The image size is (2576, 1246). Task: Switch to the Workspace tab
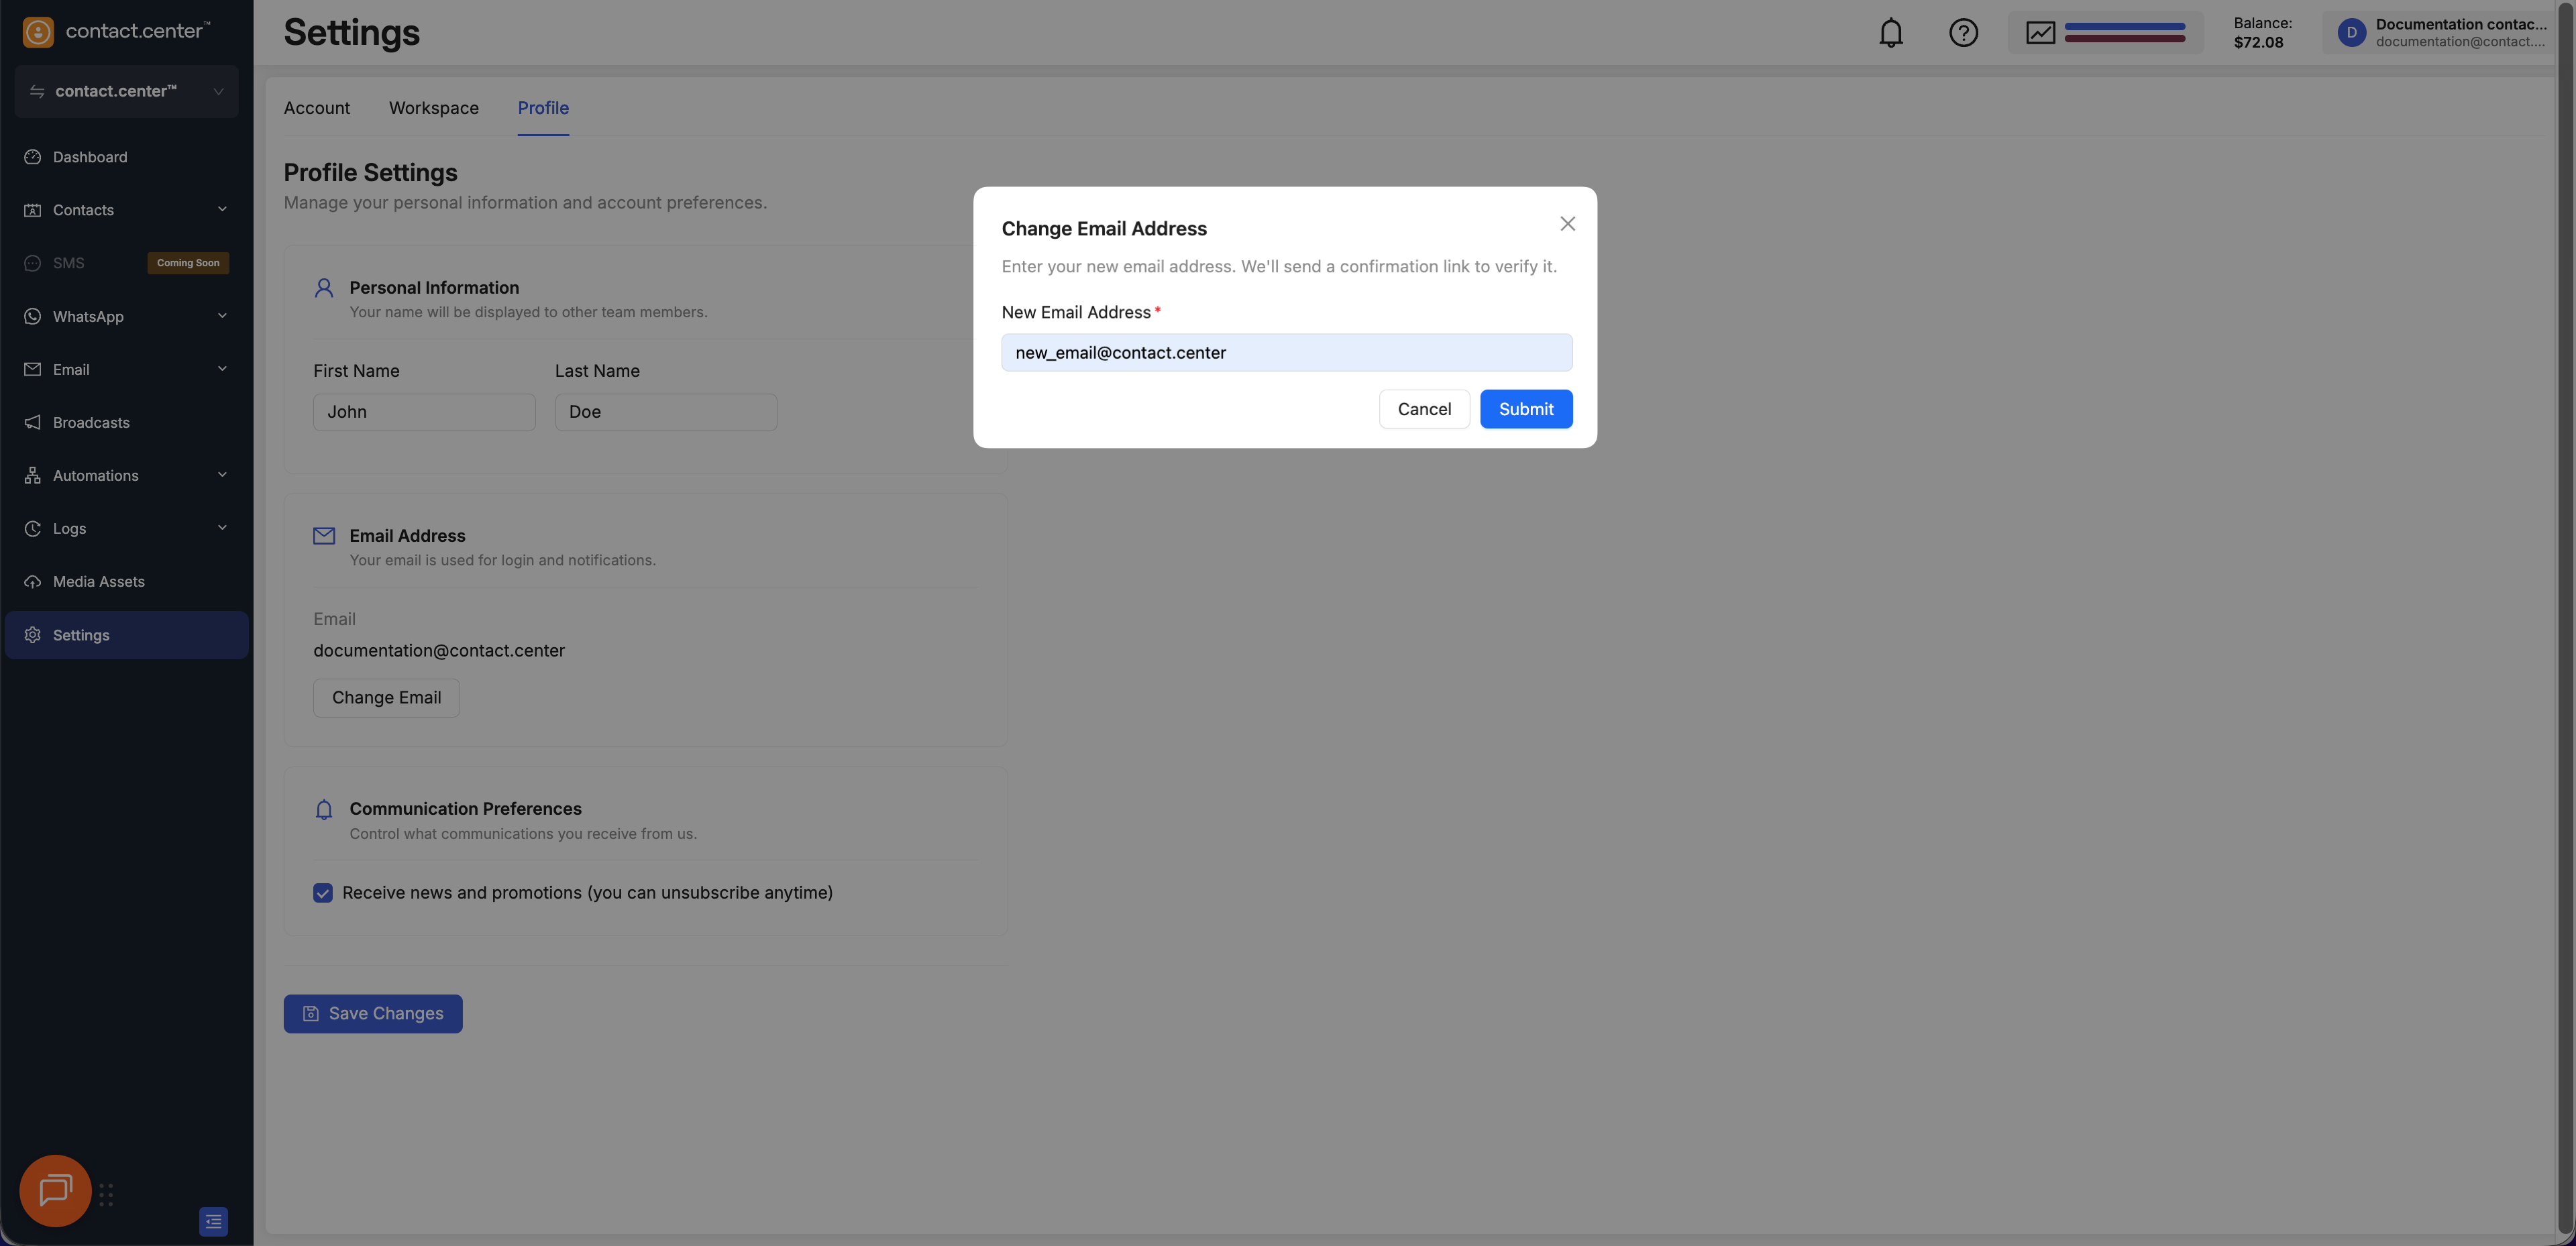click(433, 108)
